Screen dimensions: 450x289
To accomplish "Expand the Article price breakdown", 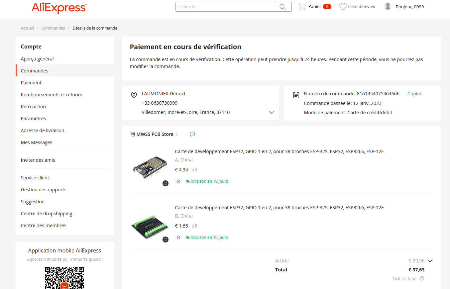I will [x=430, y=261].
